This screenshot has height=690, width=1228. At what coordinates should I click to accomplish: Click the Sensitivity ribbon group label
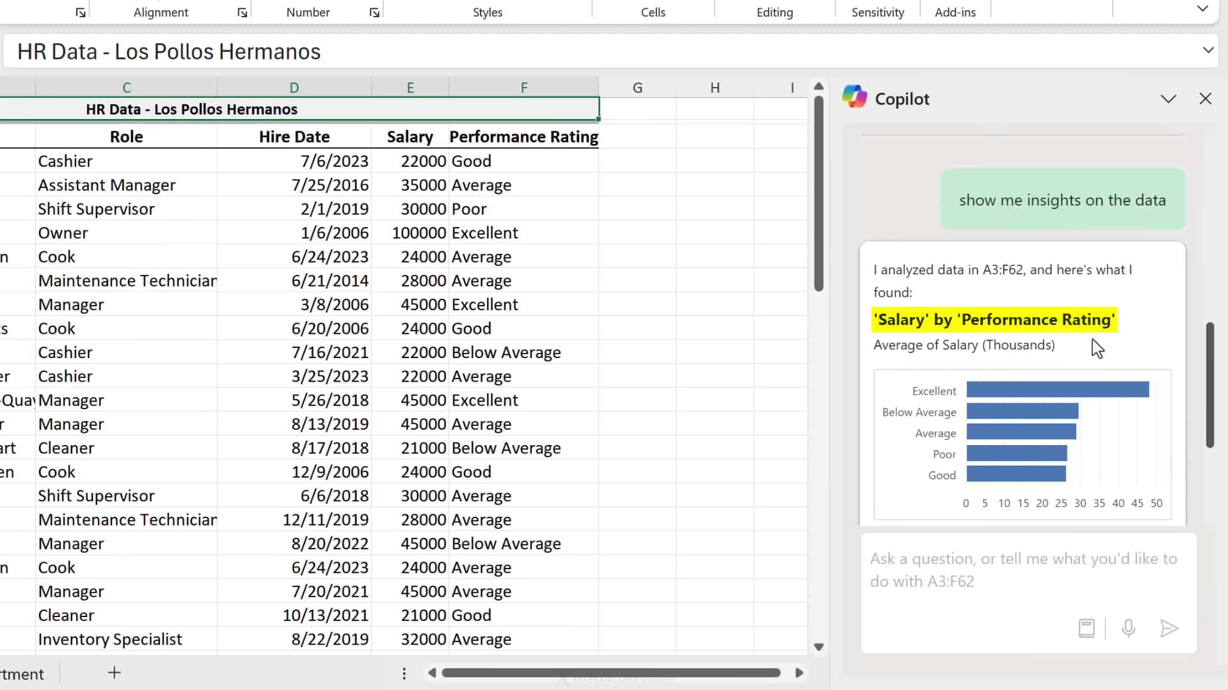pyautogui.click(x=877, y=12)
